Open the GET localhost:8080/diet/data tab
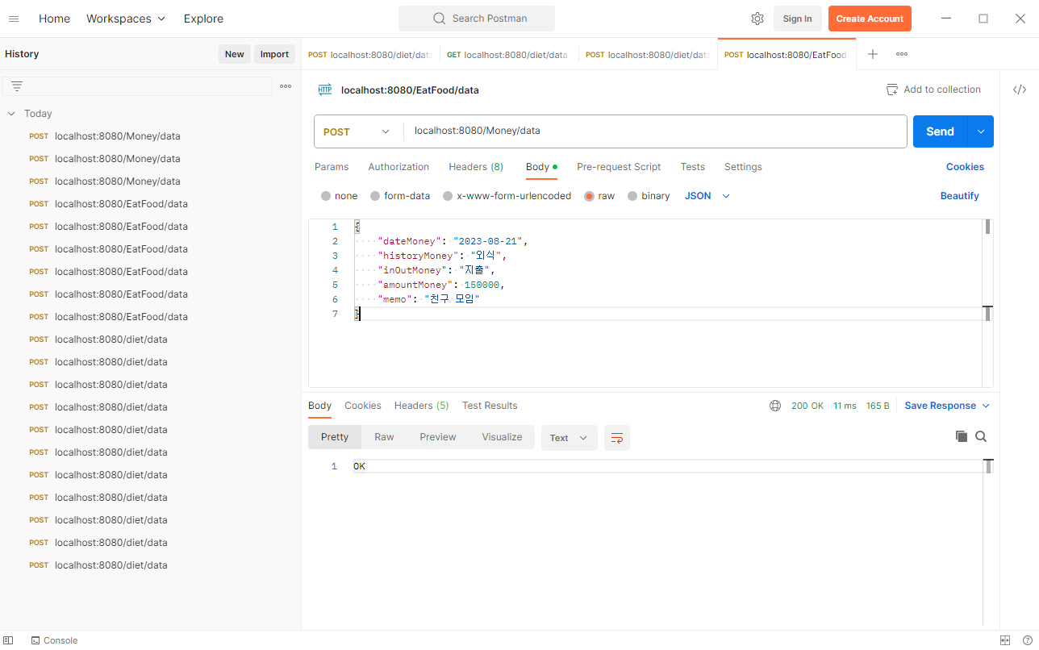1039x650 pixels. (x=509, y=55)
